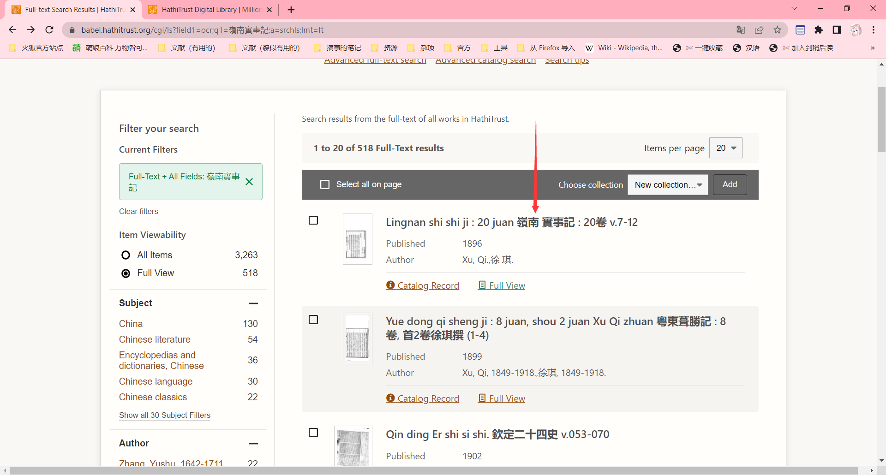Open the Items per page dropdown
This screenshot has width=886, height=475.
point(725,148)
